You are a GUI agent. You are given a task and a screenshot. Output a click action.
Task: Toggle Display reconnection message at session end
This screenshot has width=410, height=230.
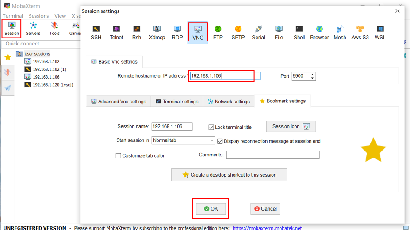[220, 141]
